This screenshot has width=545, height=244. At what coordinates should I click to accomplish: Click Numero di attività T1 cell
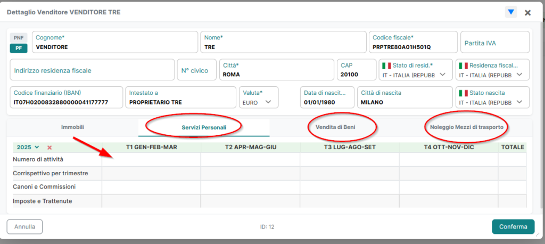(x=151, y=159)
